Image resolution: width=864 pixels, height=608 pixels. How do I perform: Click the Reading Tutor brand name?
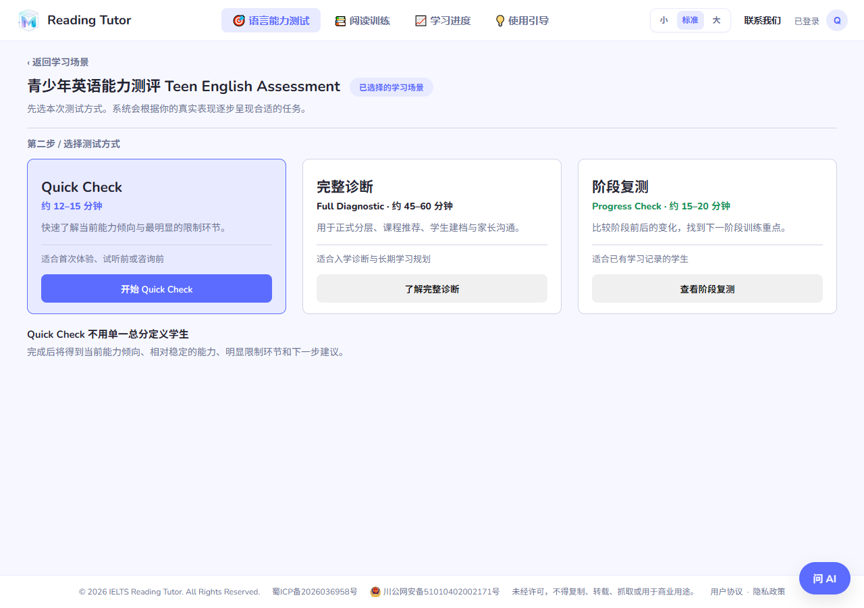pyautogui.click(x=89, y=20)
